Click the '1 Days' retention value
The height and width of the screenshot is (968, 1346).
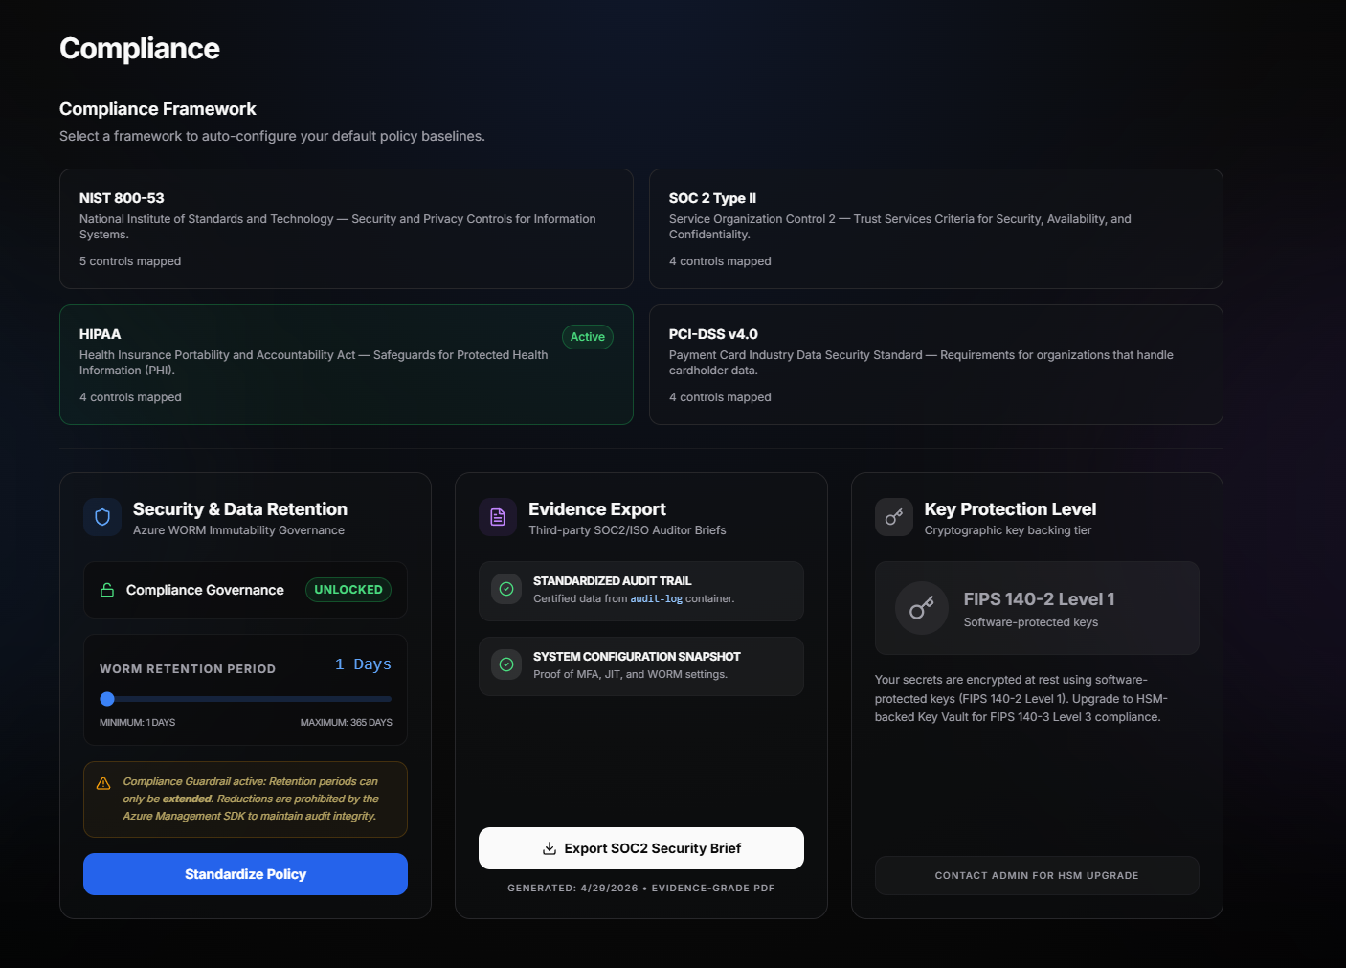[x=363, y=664]
